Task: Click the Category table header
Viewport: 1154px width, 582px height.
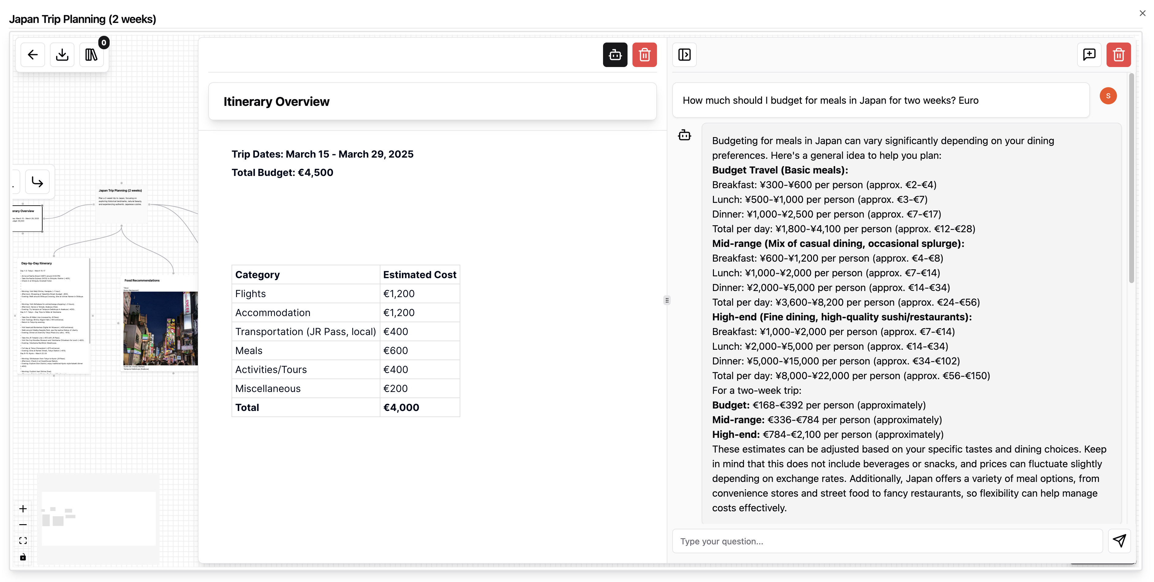Action: point(306,274)
